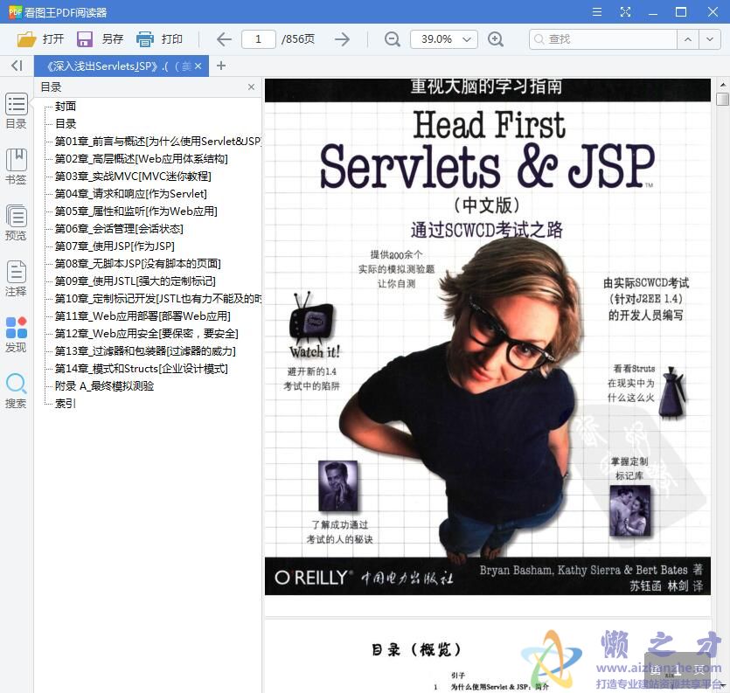Find next result down arrow

[710, 39]
